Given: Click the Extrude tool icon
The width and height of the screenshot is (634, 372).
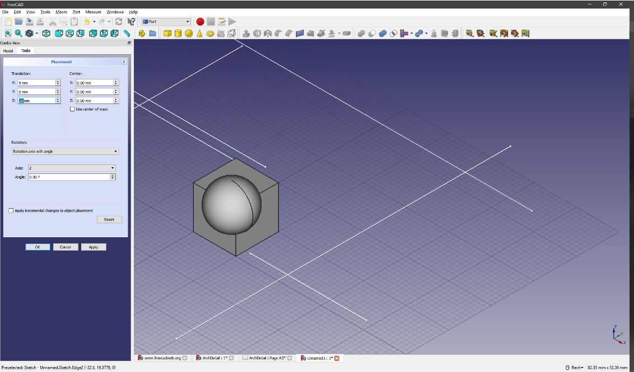Looking at the screenshot, I should 246,34.
